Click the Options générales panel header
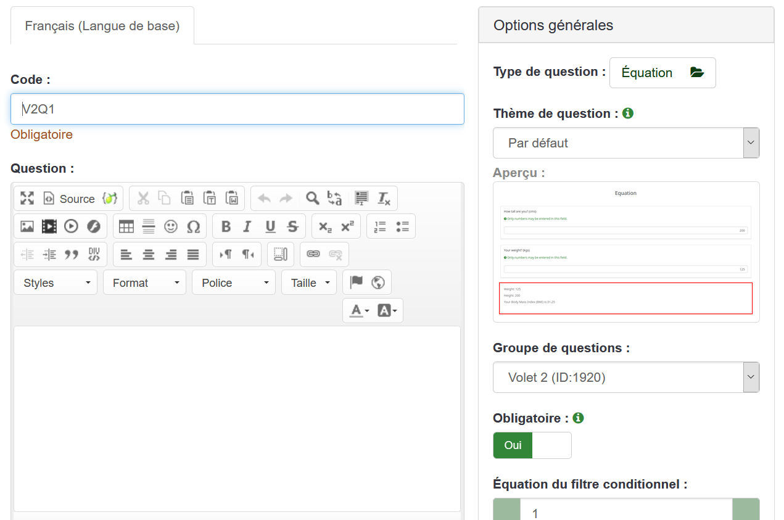Image resolution: width=784 pixels, height=520 pixels. pyautogui.click(x=625, y=25)
